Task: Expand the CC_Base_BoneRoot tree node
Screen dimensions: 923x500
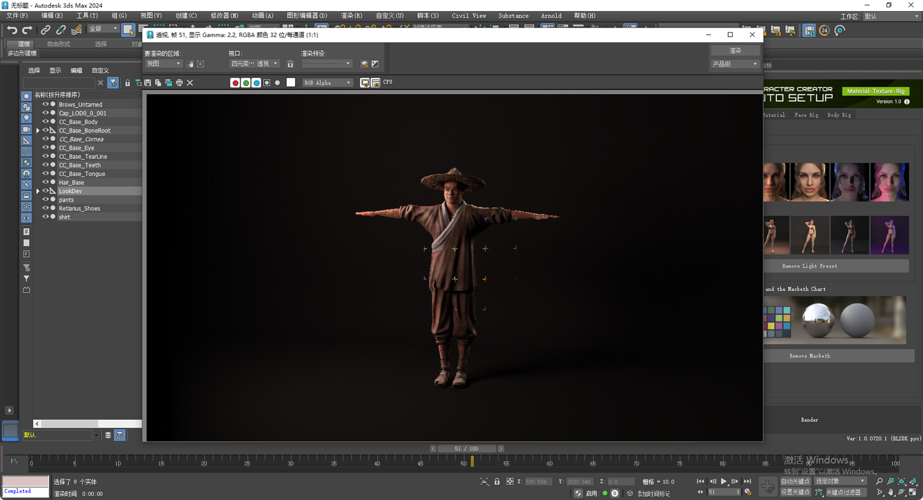Action: [x=38, y=130]
